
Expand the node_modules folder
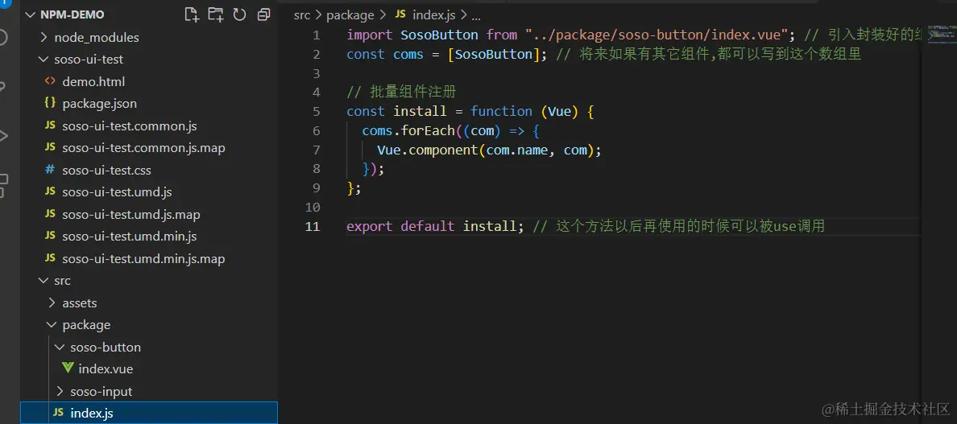pyautogui.click(x=43, y=37)
